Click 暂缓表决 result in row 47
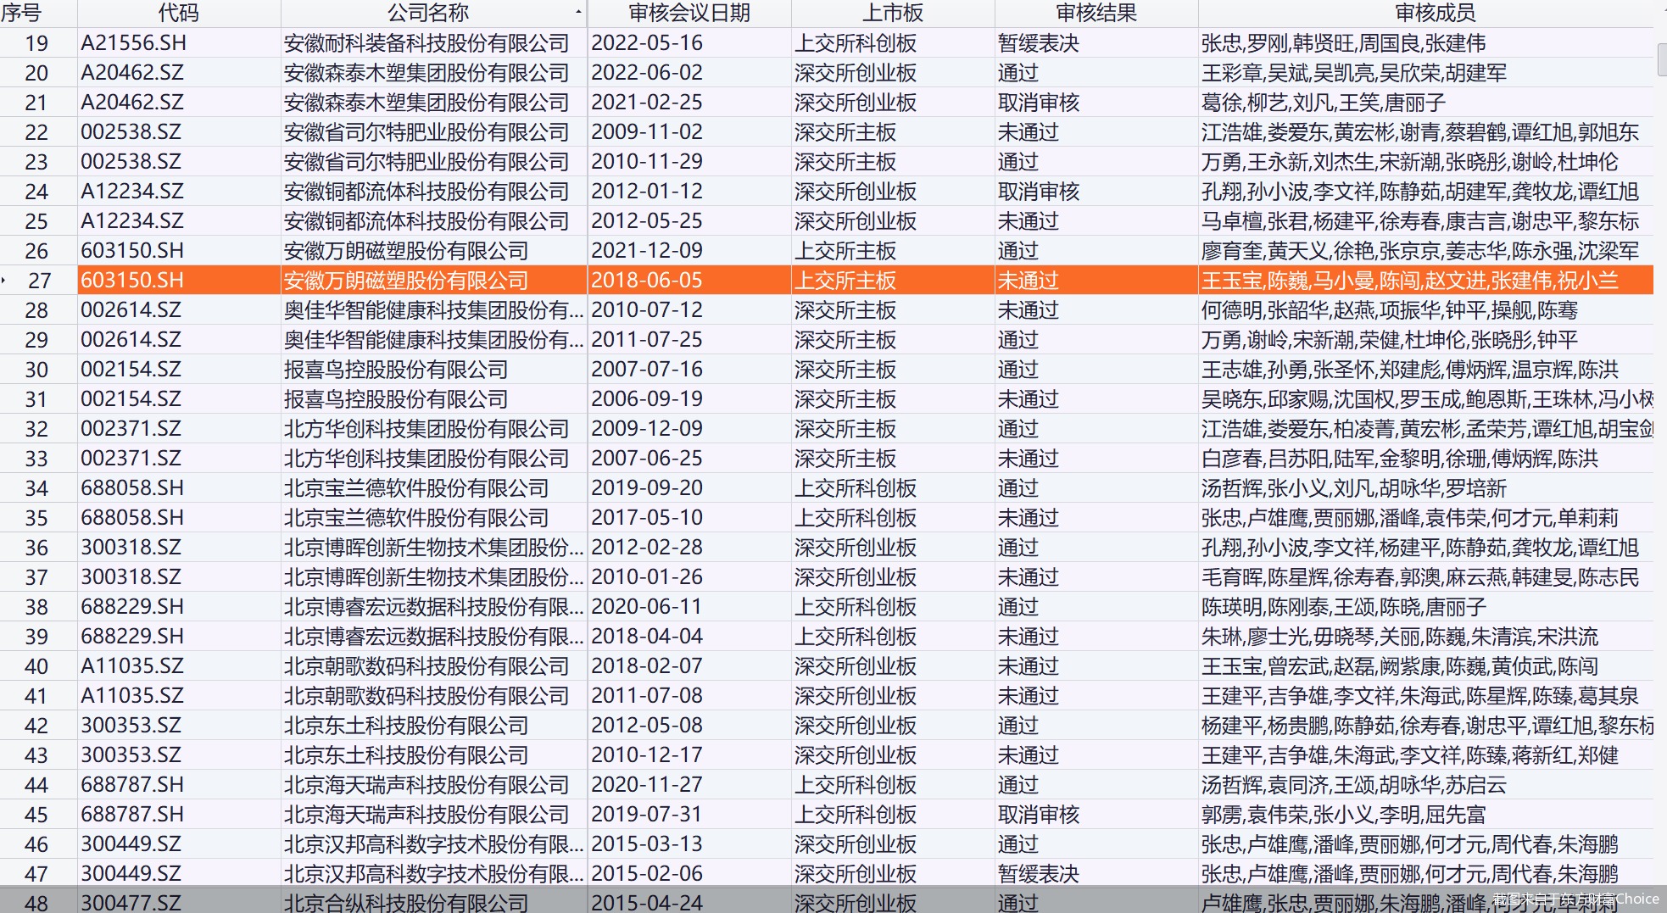1667x913 pixels. tap(1038, 874)
